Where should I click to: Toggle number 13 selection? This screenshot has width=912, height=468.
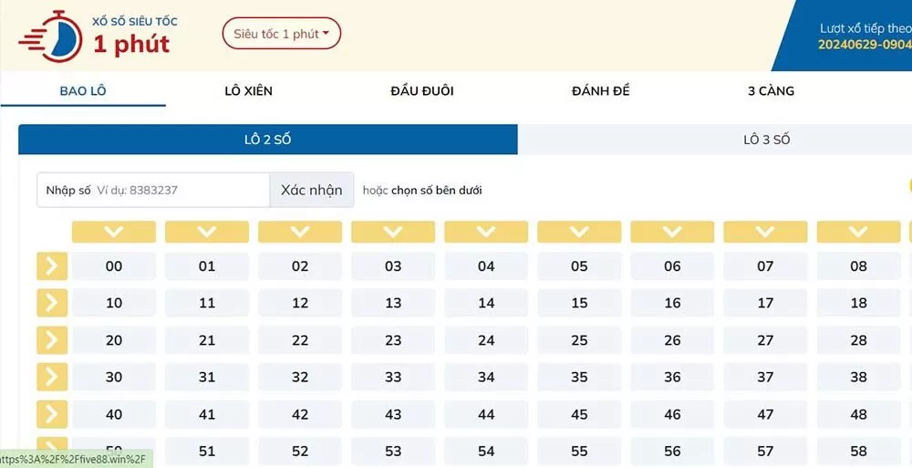click(393, 303)
